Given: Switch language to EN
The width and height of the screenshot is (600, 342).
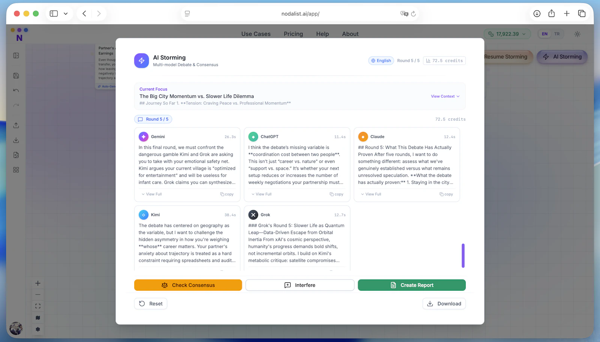Looking at the screenshot, I should (x=544, y=34).
